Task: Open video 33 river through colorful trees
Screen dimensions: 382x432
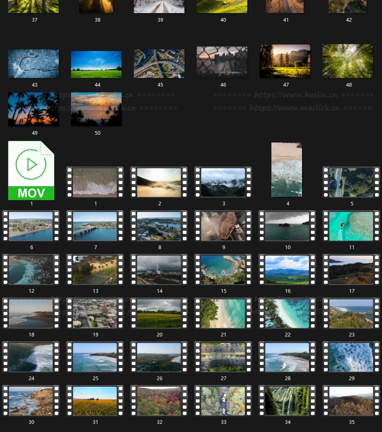Action: (x=223, y=401)
